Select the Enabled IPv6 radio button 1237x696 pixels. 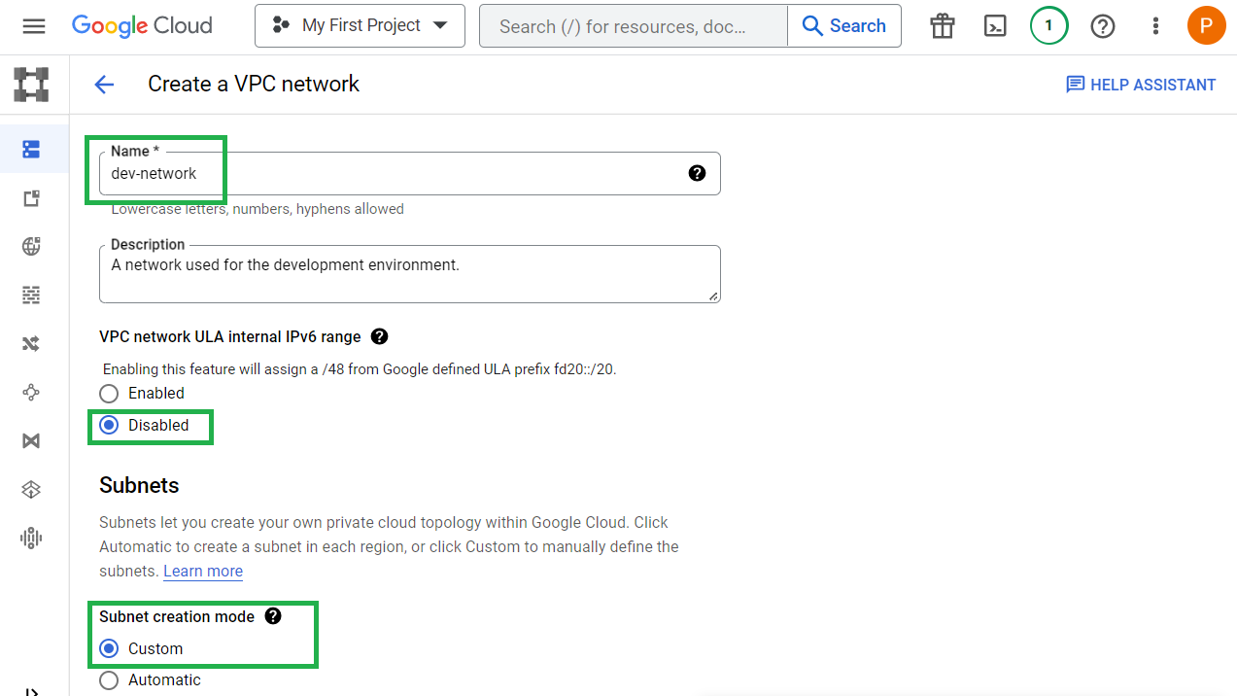[x=110, y=394]
